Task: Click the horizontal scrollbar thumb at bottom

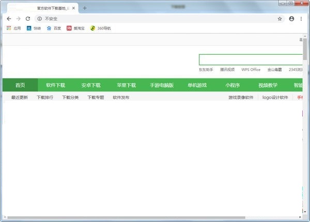Action: tap(126, 217)
